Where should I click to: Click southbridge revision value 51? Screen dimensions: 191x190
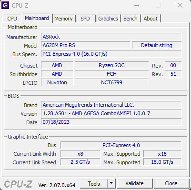173,74
